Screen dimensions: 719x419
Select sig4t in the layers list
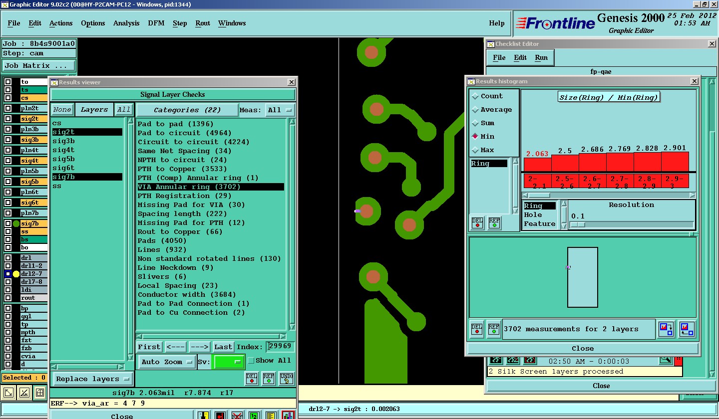coord(63,150)
